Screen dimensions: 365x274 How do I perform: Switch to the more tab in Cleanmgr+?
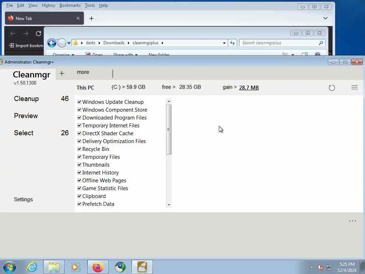point(83,72)
